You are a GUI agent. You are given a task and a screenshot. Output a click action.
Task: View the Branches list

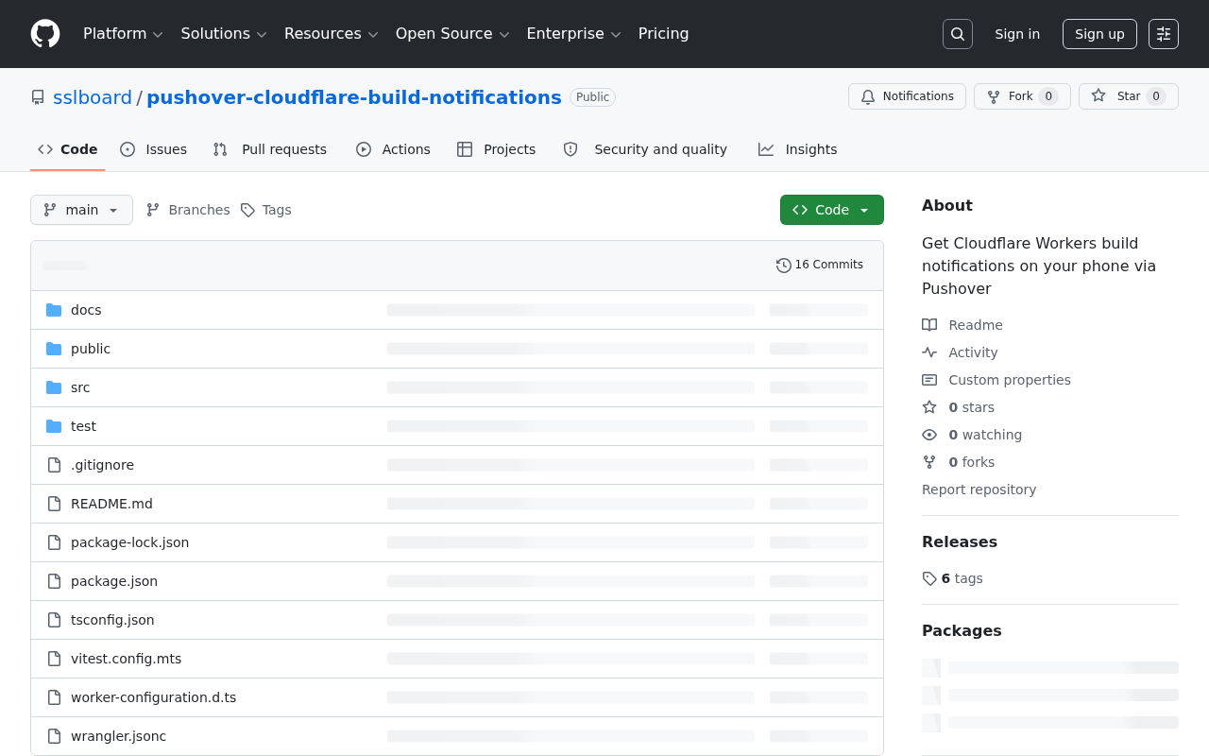[188, 210]
